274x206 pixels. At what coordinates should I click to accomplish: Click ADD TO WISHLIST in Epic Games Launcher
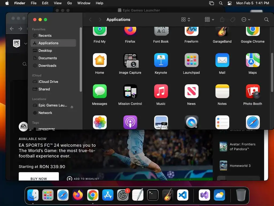coord(83,179)
